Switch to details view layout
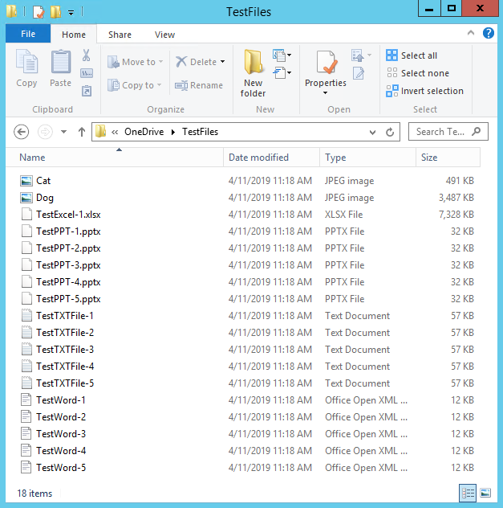This screenshot has height=508, width=503. (468, 493)
